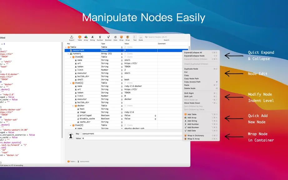Image resolution: width=288 pixels, height=180 pixels.
Task: Toggle the Text view button
Action: click(x=135, y=38)
